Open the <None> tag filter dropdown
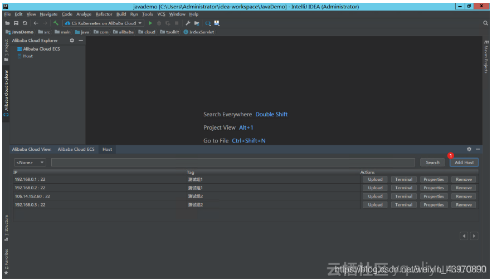The height and width of the screenshot is (280, 492). click(30, 163)
